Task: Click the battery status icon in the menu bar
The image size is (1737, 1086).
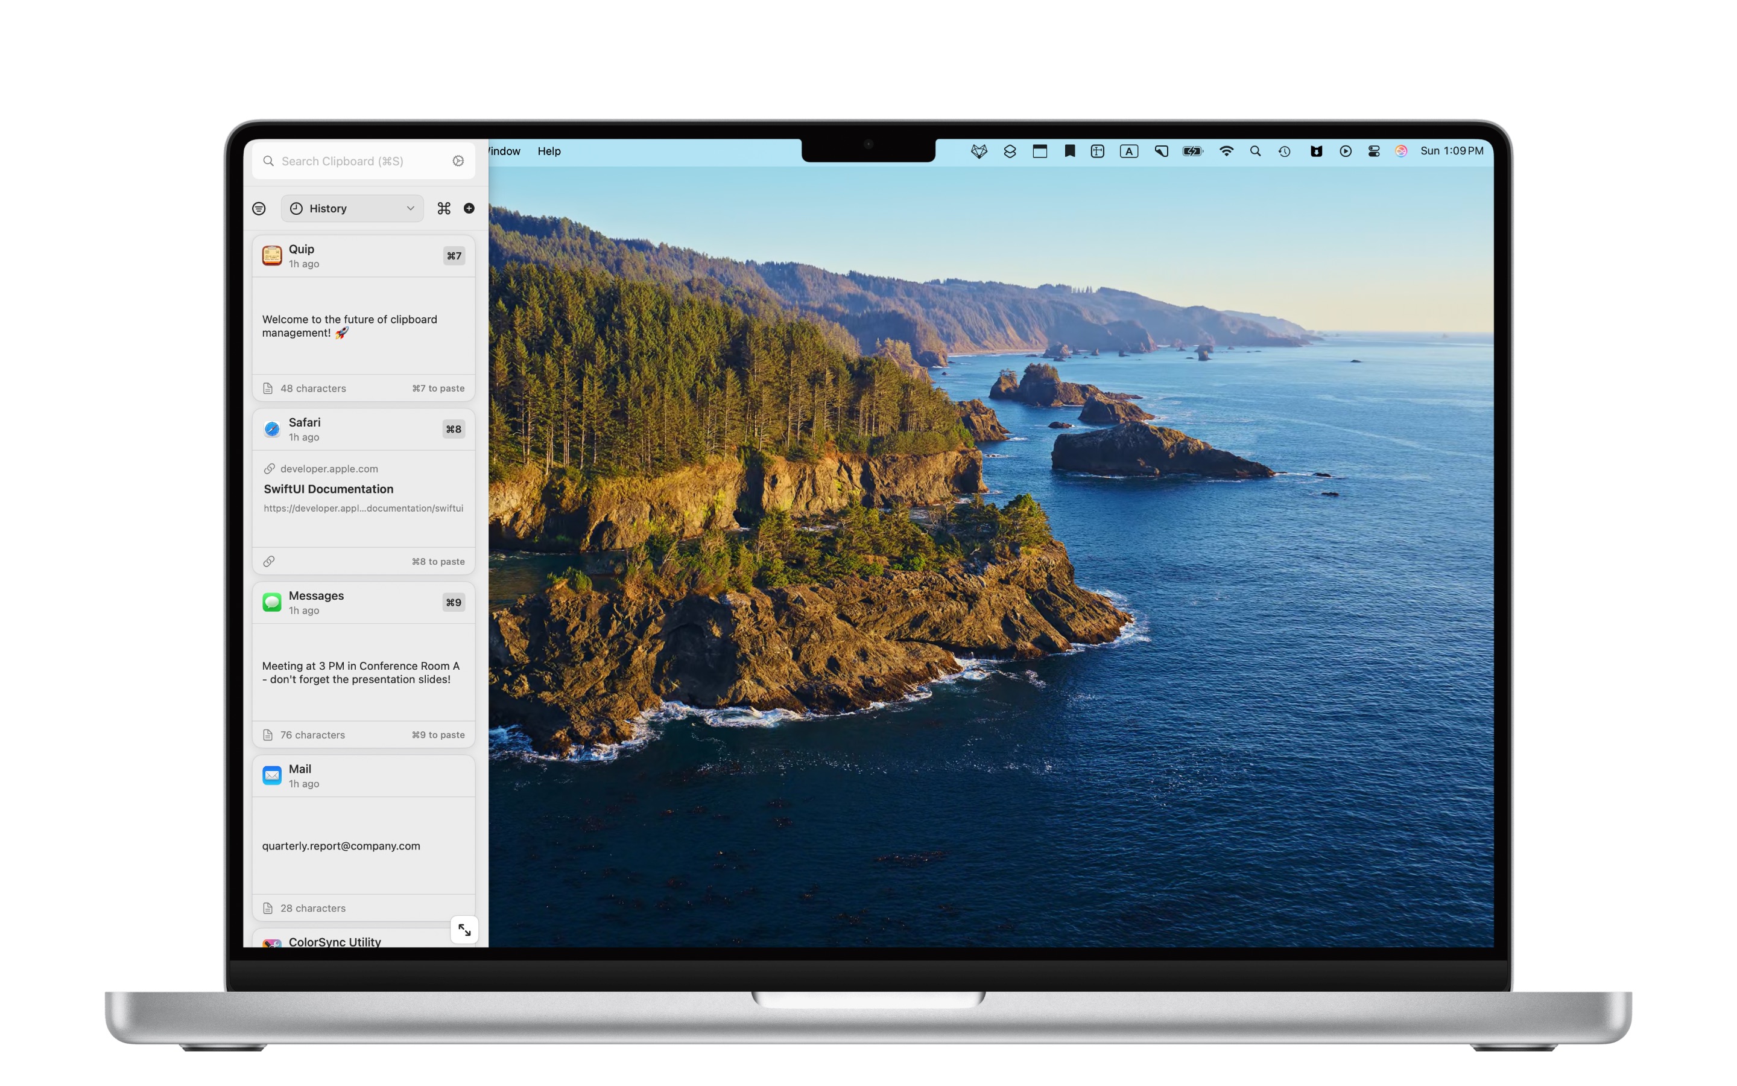Action: tap(1192, 151)
